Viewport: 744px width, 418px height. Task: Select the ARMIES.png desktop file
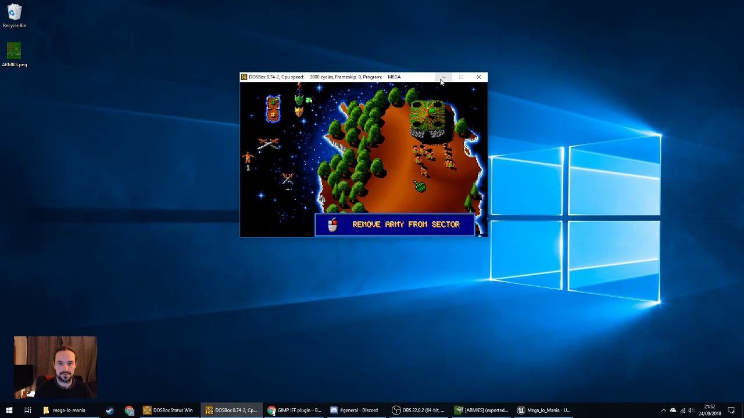[x=15, y=55]
